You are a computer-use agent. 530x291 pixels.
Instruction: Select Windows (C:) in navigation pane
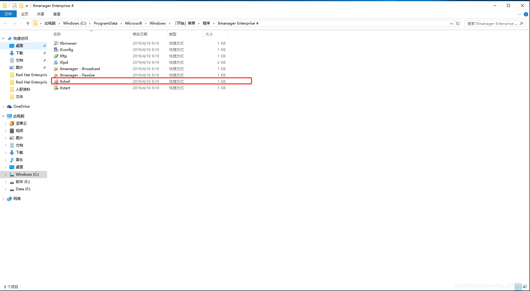[x=27, y=174]
